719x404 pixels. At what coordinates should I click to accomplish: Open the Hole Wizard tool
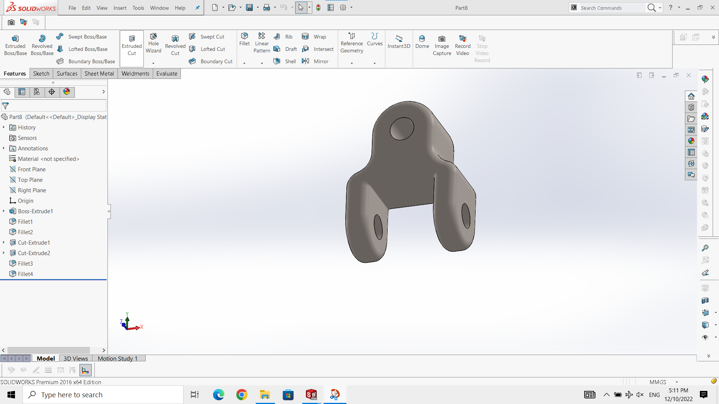154,43
